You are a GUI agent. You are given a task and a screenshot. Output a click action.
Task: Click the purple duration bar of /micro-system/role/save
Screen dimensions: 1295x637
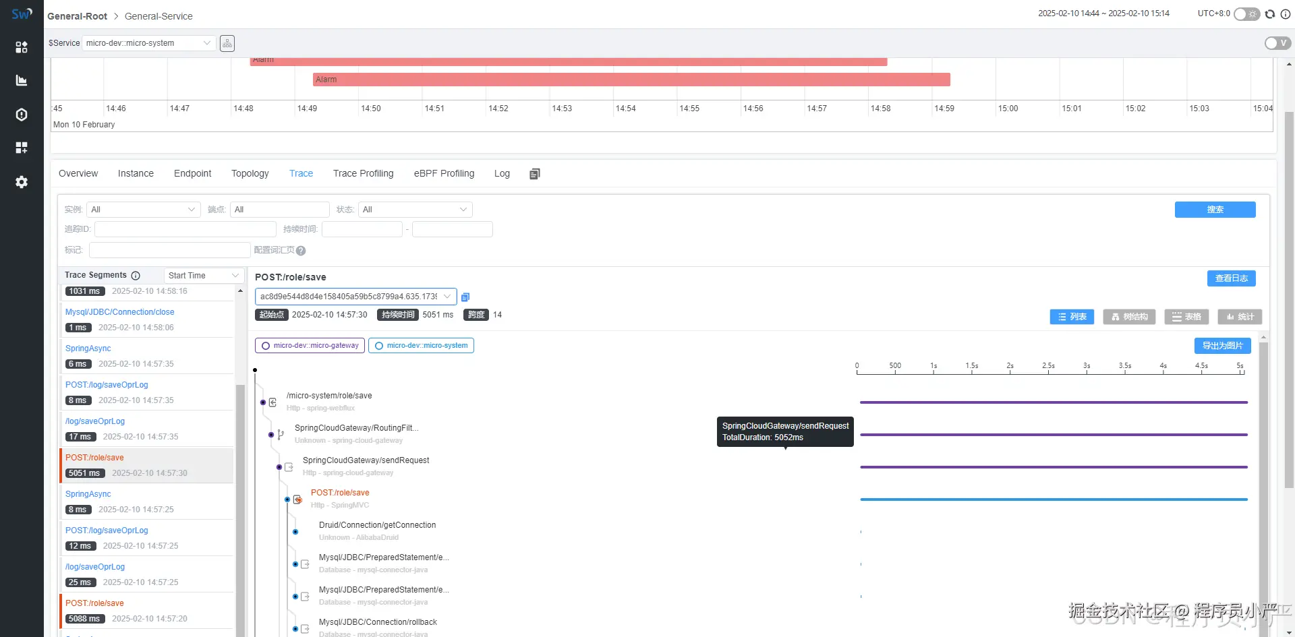[1054, 402]
